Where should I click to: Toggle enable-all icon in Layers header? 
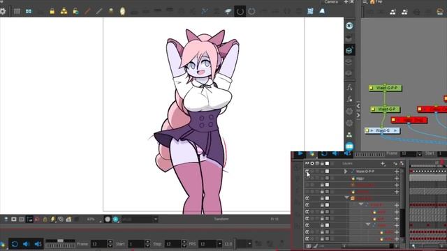(307, 163)
